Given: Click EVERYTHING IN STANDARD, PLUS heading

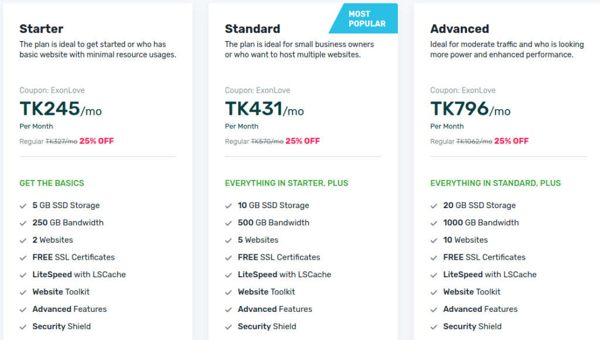Looking at the screenshot, I should click(495, 183).
